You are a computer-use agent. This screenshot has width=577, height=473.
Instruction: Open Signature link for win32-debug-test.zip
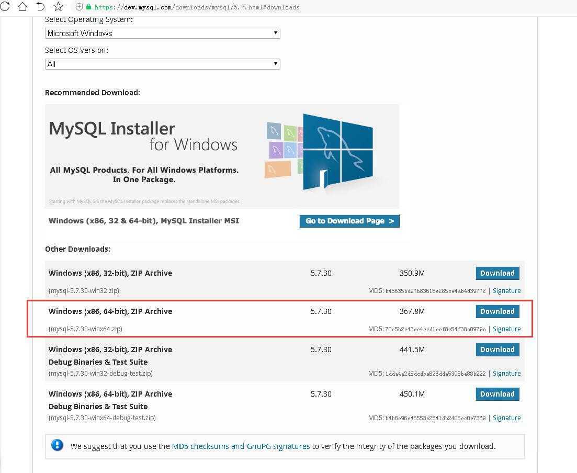(507, 373)
